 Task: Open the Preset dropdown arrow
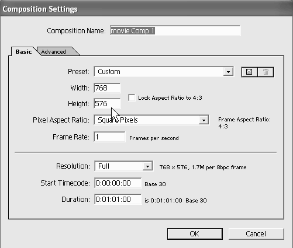click(x=228, y=72)
